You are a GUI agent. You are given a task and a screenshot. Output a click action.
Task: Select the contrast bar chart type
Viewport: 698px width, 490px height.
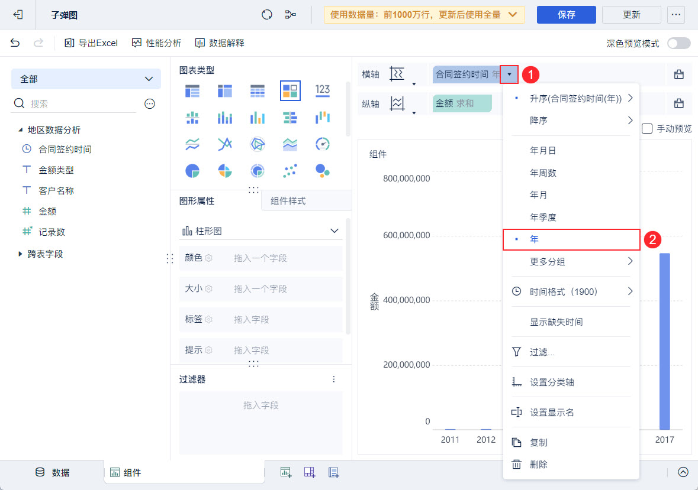(x=290, y=118)
